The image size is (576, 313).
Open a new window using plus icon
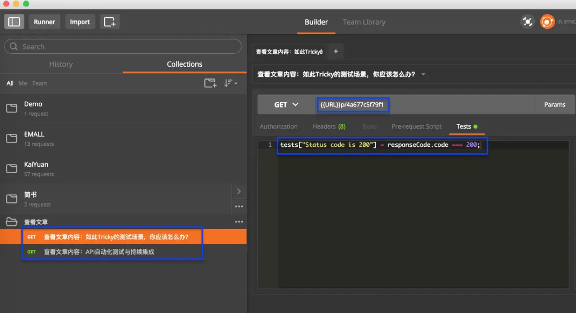pos(110,22)
